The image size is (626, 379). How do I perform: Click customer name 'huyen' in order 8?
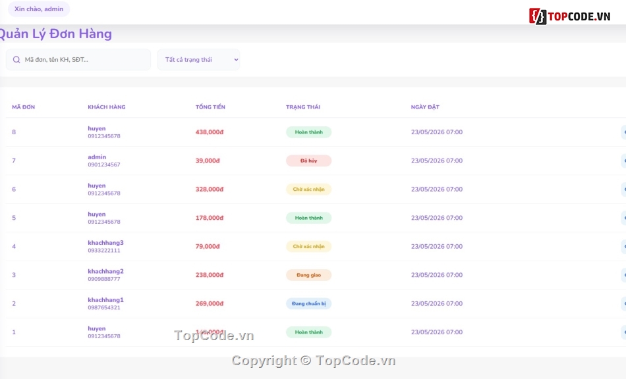(97, 128)
